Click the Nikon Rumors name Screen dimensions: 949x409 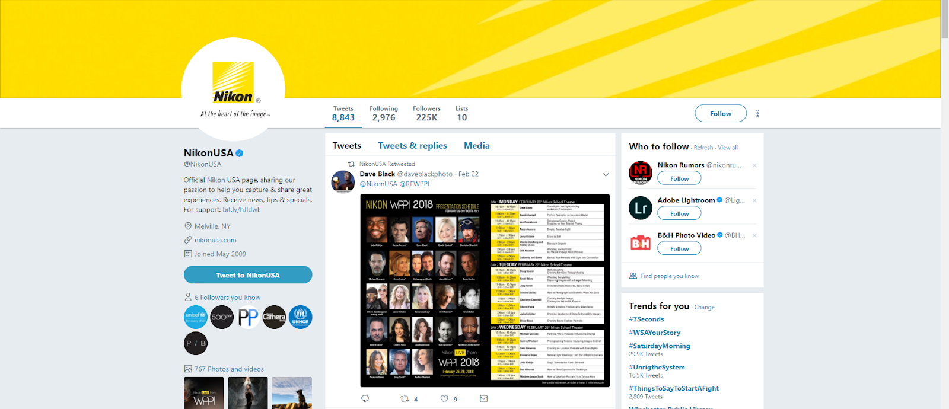point(681,165)
